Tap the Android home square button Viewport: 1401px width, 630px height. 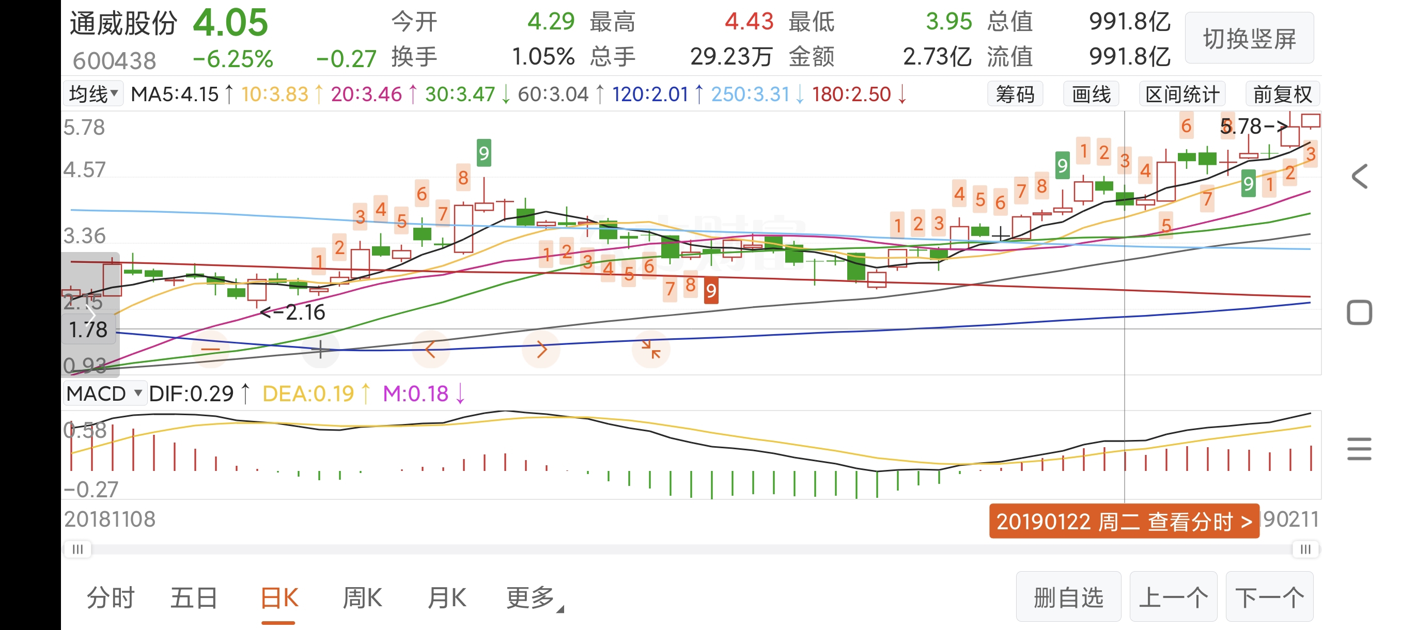coord(1359,312)
